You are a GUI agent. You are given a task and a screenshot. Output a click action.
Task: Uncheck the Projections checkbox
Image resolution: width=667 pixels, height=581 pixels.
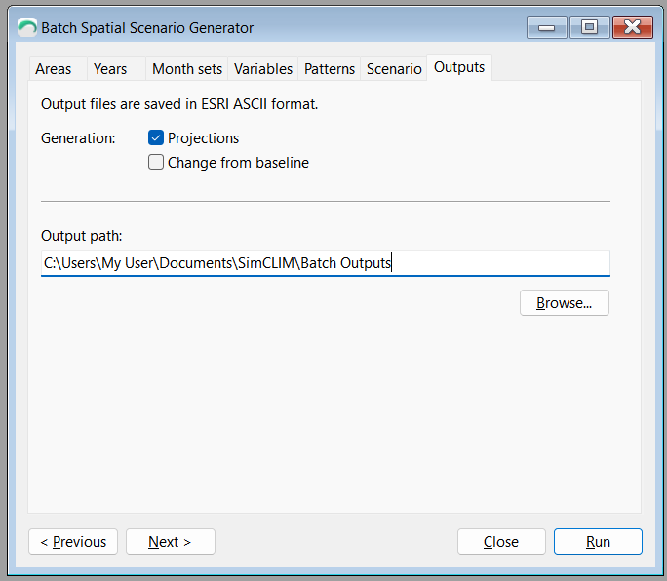[x=156, y=137]
